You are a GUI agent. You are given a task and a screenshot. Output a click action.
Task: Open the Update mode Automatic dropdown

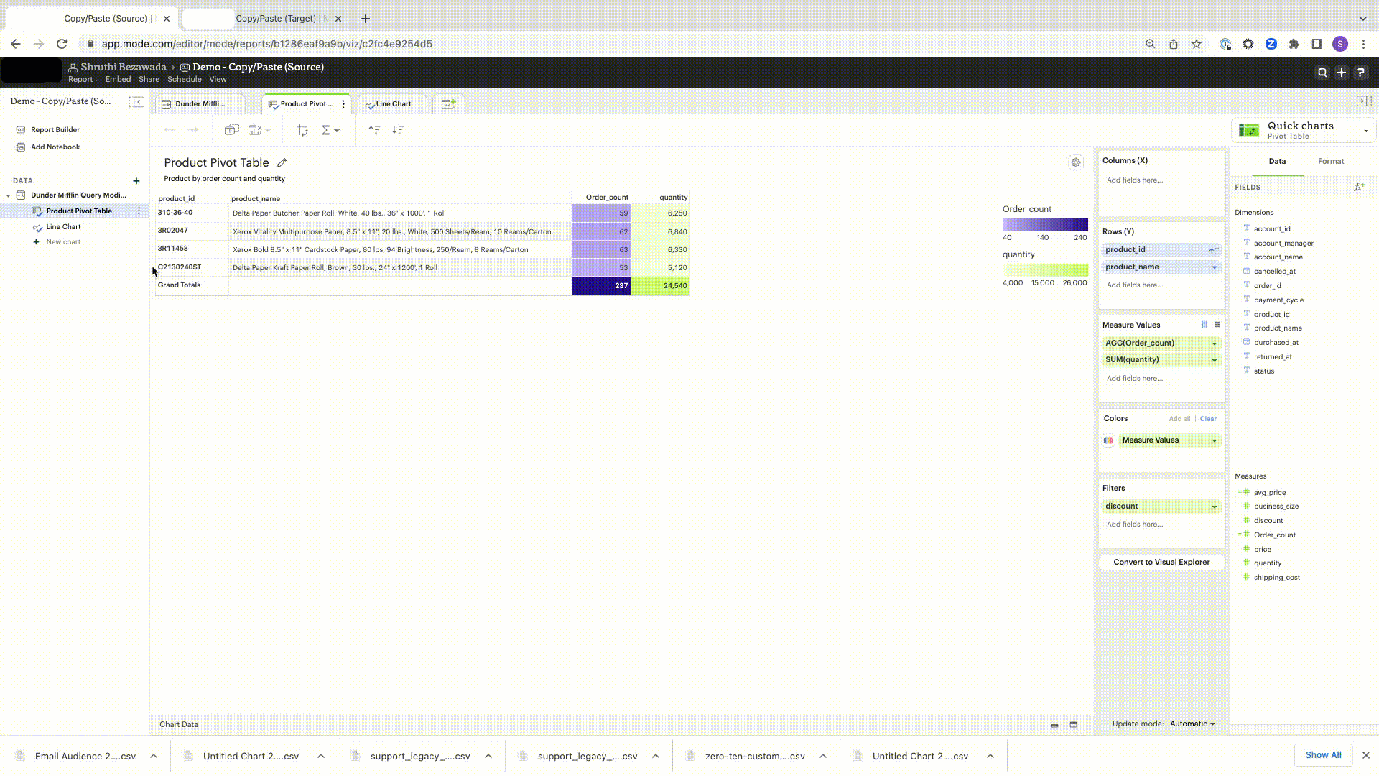point(1192,724)
